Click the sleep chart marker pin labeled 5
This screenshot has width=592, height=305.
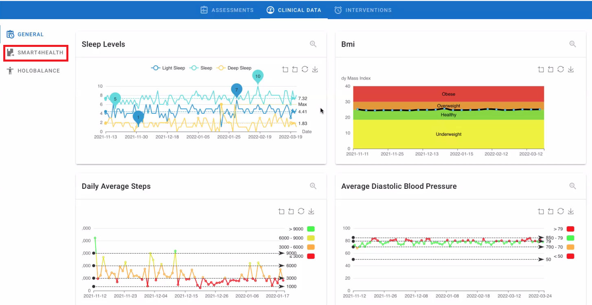coord(115,99)
